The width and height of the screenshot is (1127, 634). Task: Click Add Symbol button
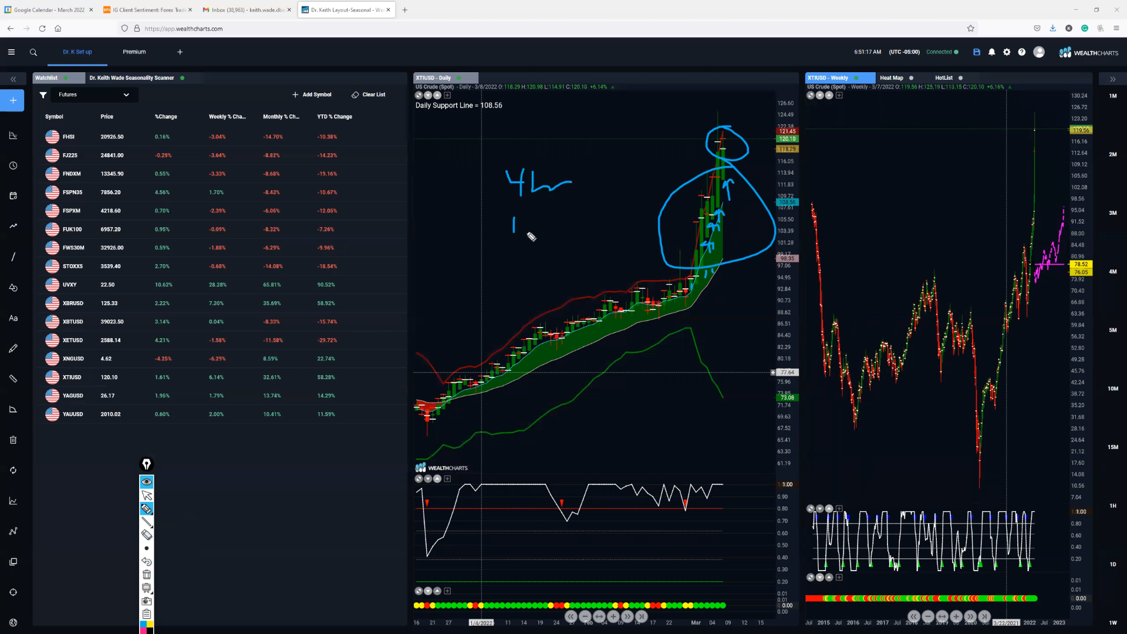(x=312, y=95)
